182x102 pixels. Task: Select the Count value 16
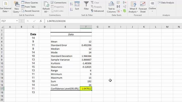tap(86, 85)
